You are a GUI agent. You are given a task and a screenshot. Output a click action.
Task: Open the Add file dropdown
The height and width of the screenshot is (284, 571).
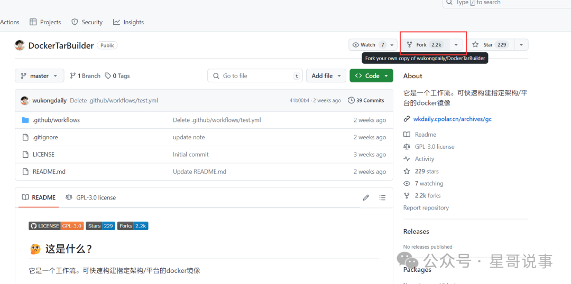click(326, 75)
